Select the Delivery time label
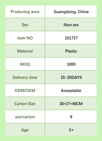Screen dimensions: 102x141 tap(25, 77)
